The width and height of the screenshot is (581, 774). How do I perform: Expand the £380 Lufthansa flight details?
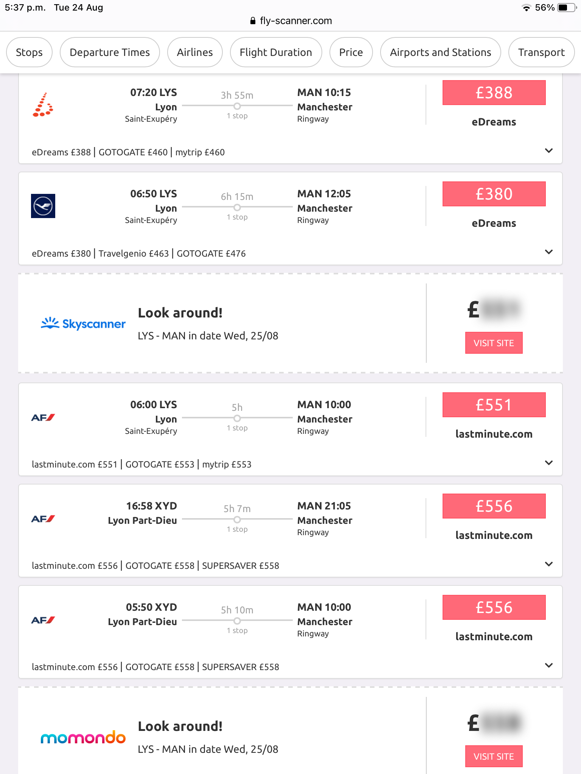pyautogui.click(x=549, y=252)
